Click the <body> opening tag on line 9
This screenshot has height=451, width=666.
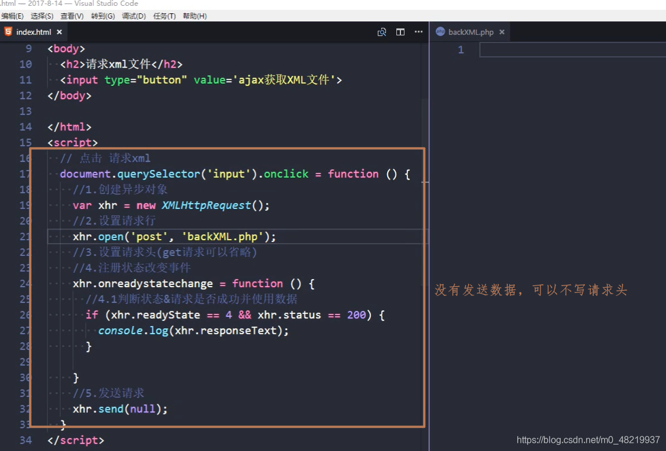67,49
